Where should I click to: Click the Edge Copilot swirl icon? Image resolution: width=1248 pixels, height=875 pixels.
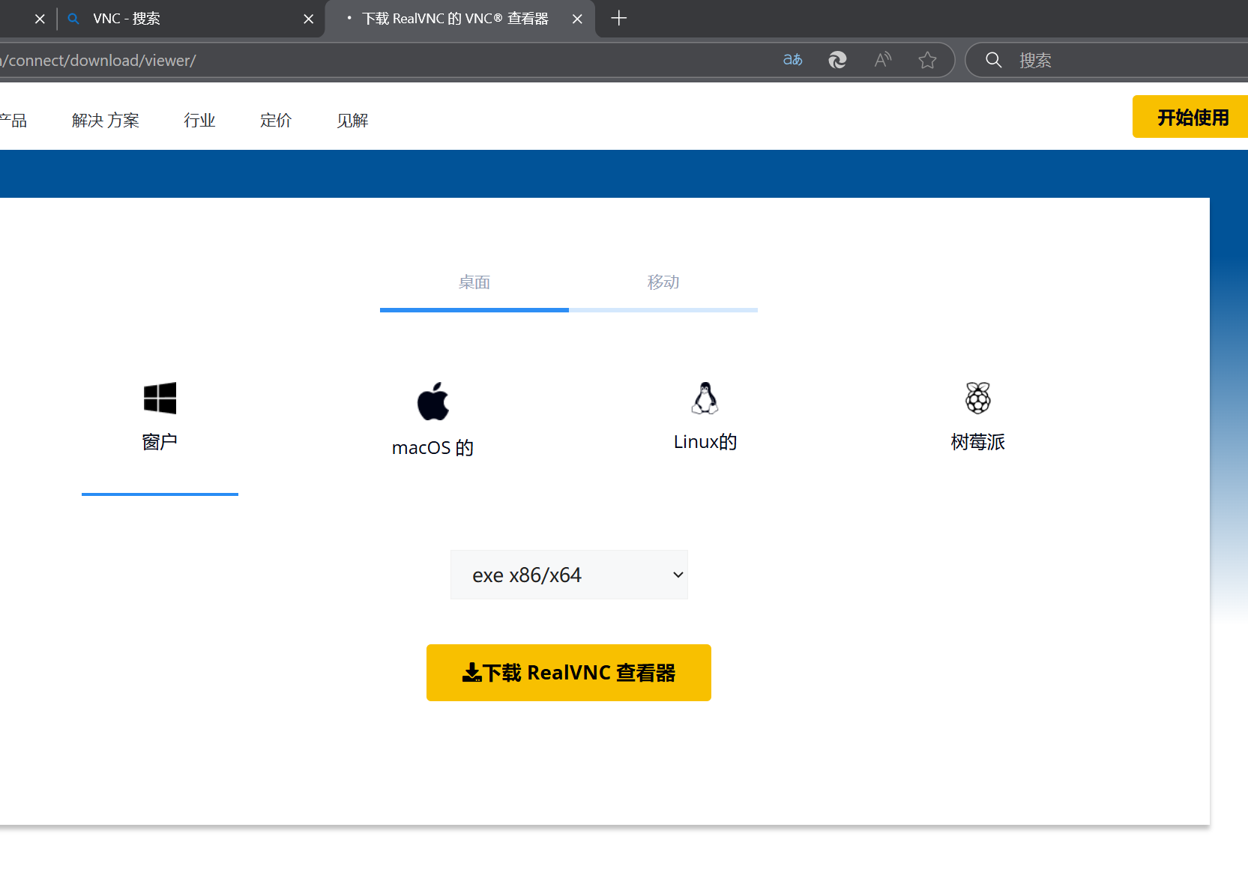point(837,60)
